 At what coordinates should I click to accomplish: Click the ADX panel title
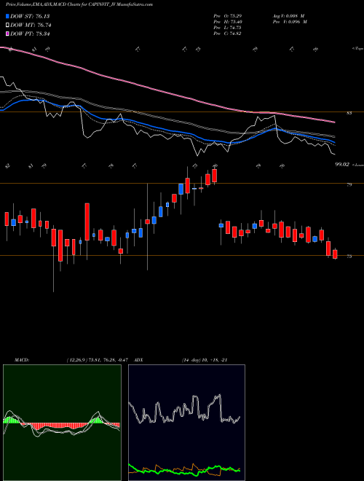(138, 360)
